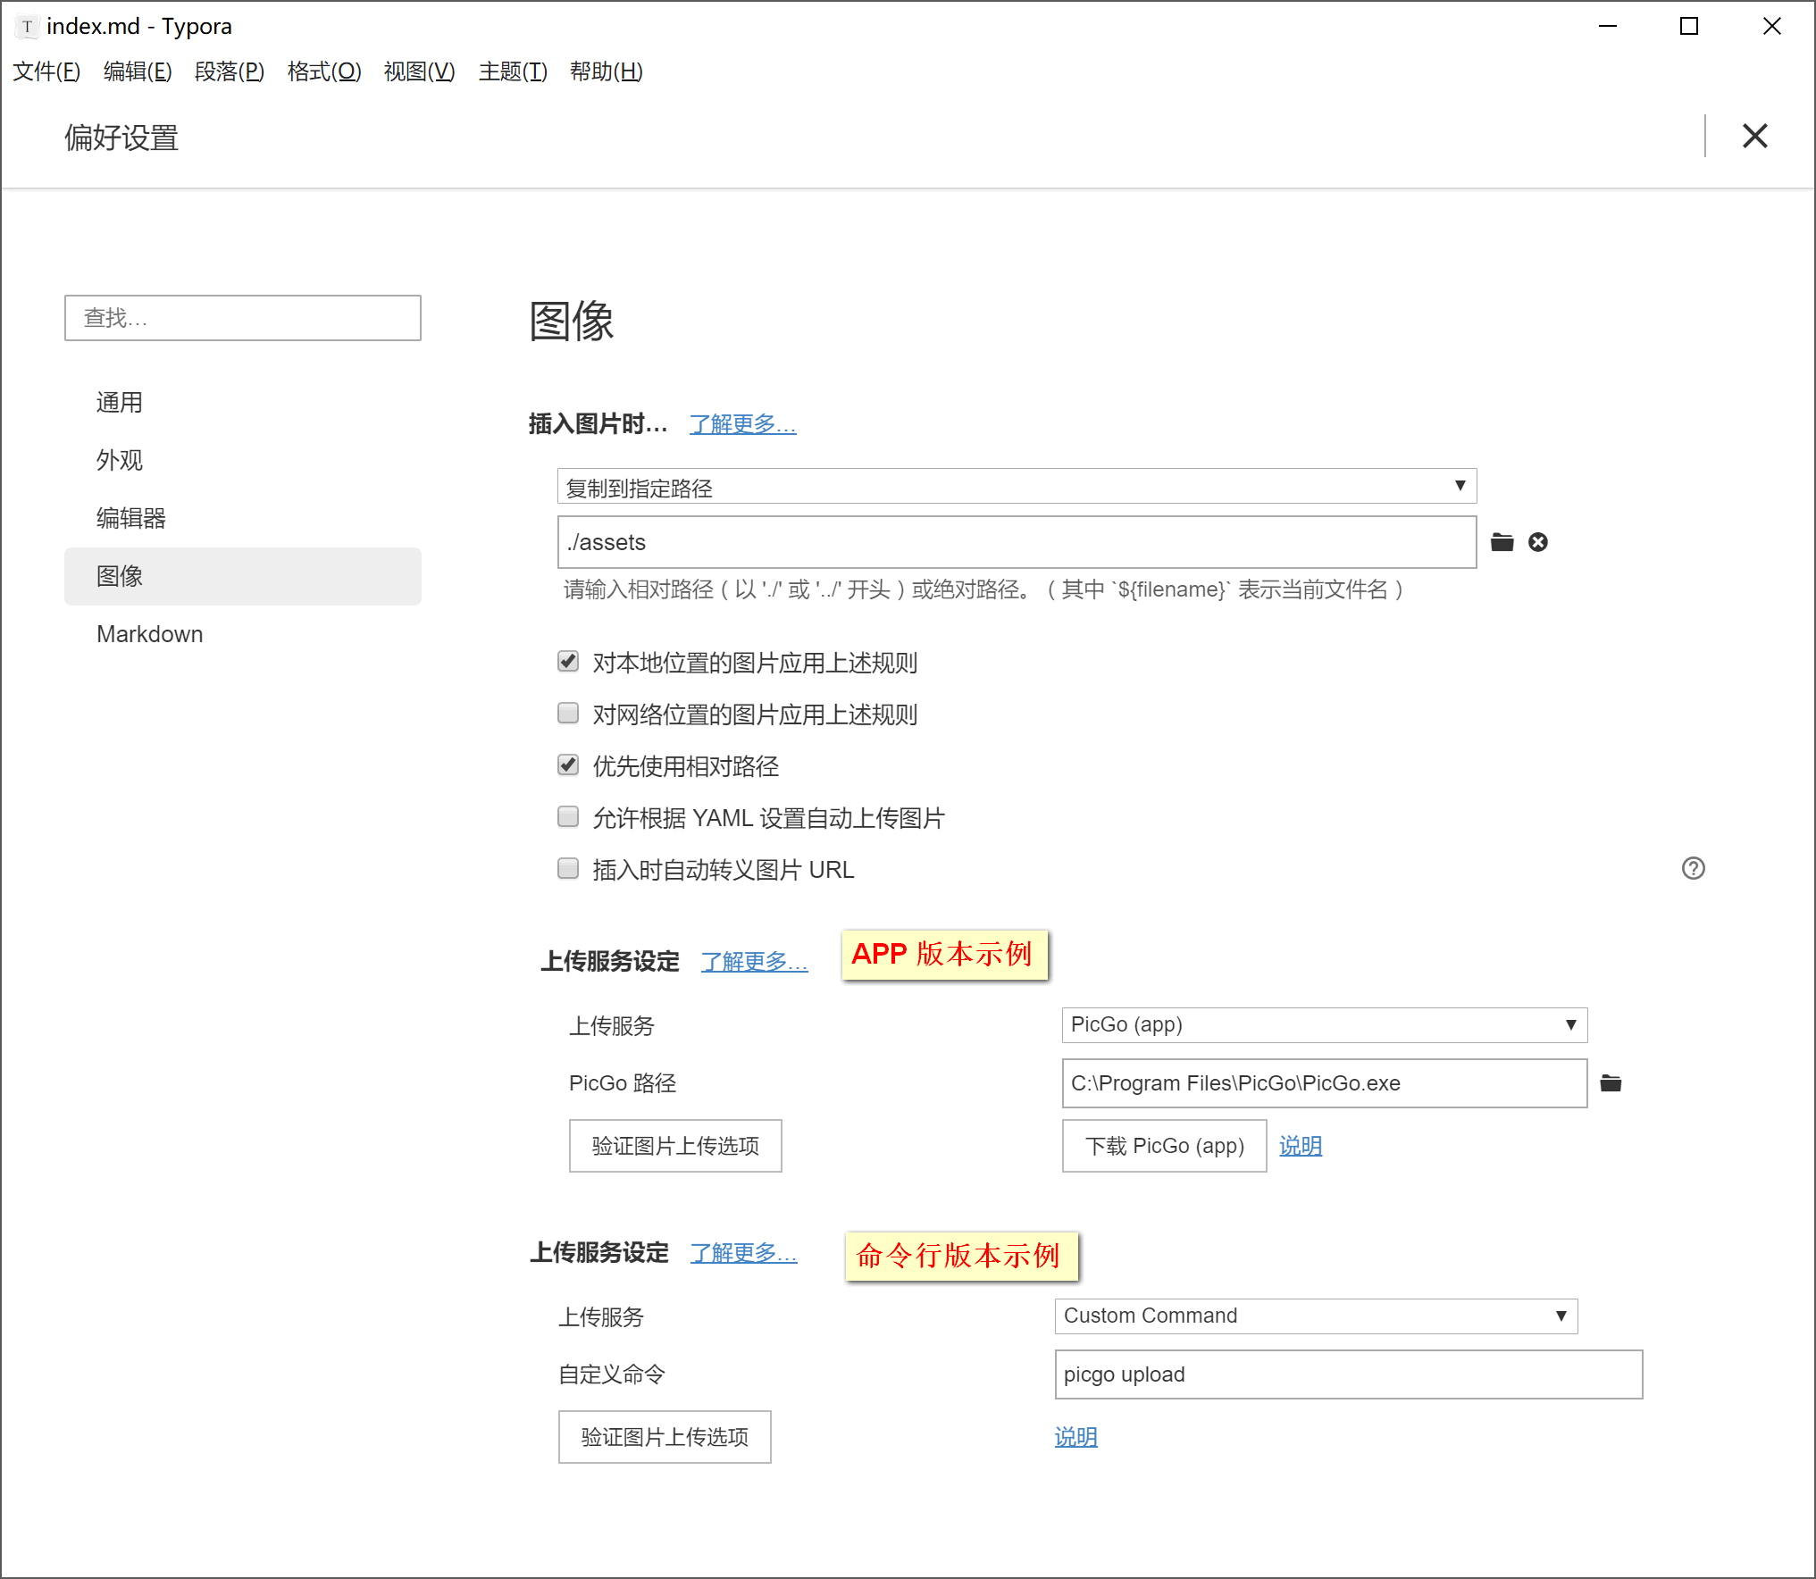Expand the Custom Command upload service dropdown

click(x=1558, y=1315)
